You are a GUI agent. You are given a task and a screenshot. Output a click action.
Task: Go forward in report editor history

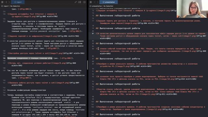click(9, 2)
